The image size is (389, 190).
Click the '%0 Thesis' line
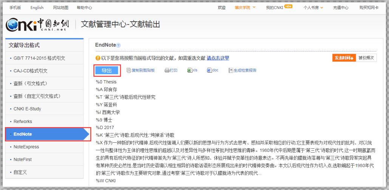pyautogui.click(x=106, y=82)
